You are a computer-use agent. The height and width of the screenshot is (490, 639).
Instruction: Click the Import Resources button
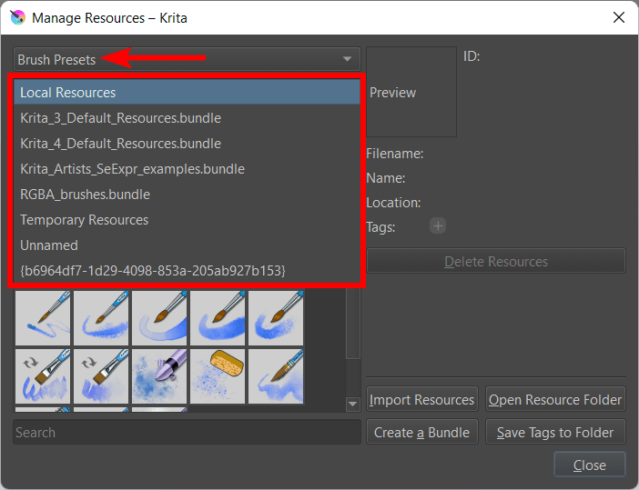pyautogui.click(x=421, y=400)
